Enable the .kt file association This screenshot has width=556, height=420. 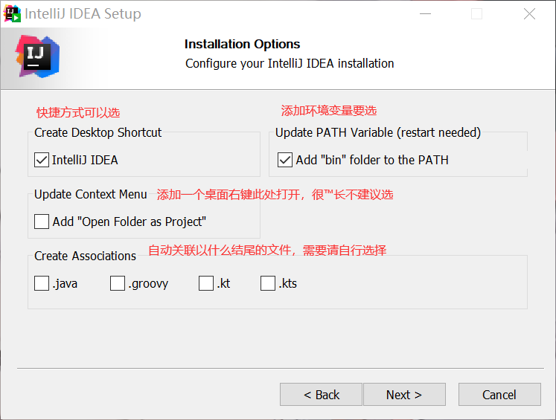[x=206, y=283]
